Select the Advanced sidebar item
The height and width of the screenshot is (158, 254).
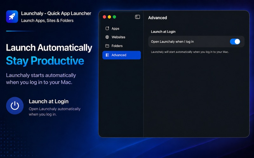[122, 55]
